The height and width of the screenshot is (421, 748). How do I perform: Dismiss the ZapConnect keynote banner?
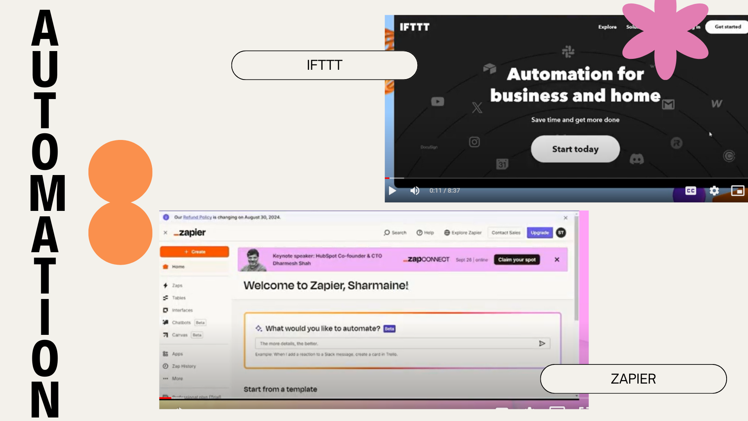557,260
